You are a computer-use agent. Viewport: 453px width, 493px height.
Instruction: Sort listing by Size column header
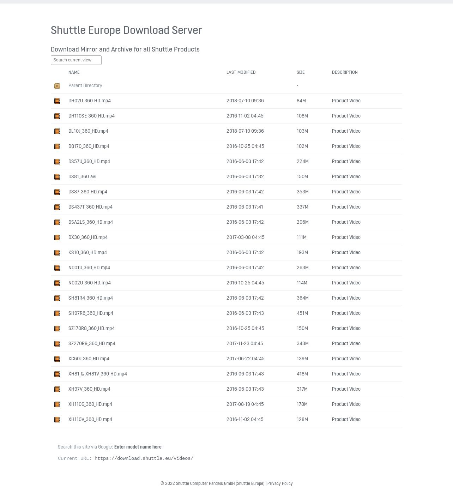coord(301,72)
